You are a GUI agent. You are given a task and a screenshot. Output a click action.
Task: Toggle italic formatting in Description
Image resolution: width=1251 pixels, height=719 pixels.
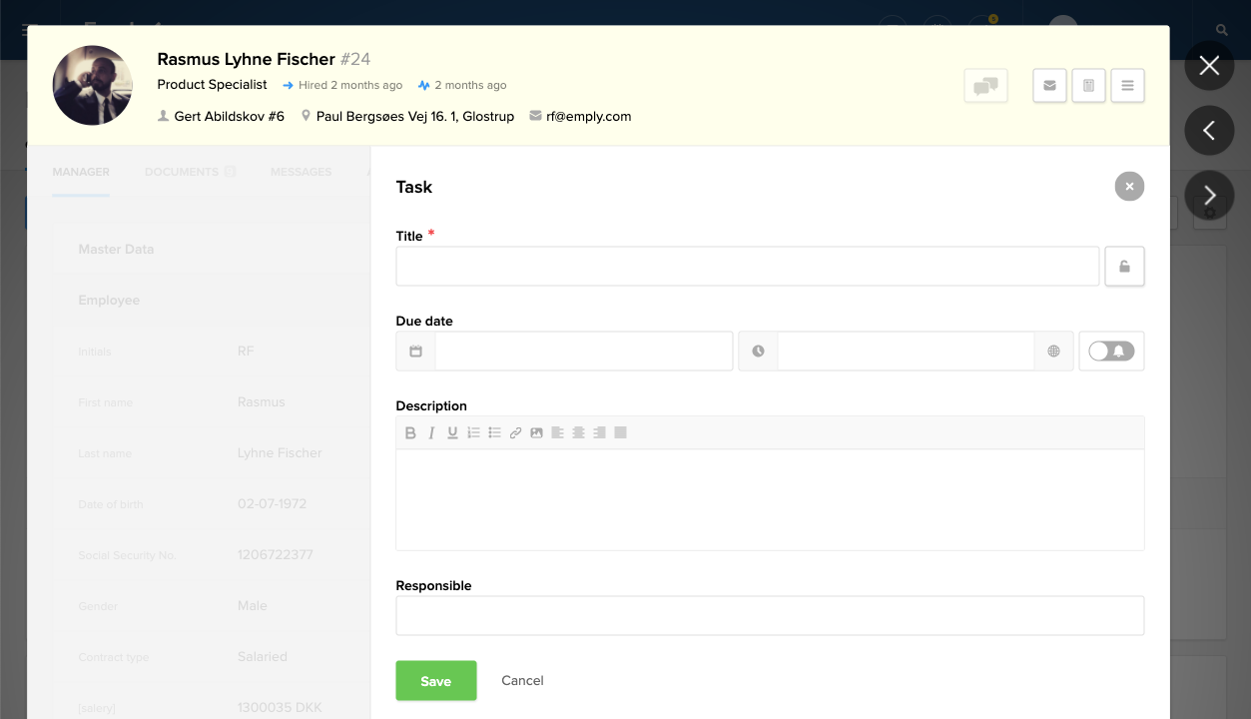pyautogui.click(x=431, y=433)
